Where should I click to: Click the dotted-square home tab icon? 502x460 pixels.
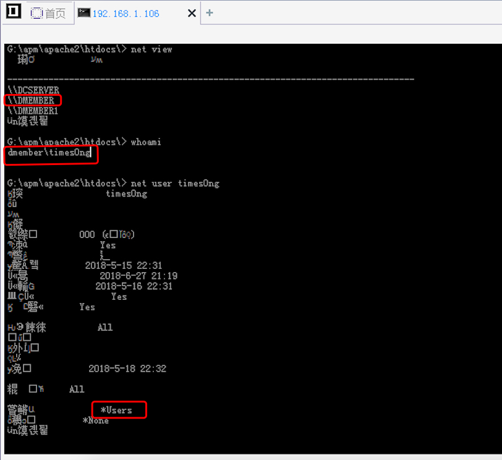(36, 13)
